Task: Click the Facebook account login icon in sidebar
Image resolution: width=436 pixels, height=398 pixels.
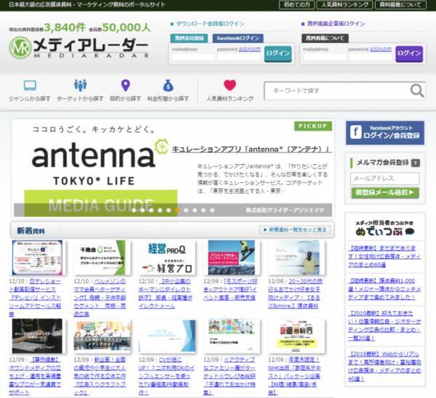Action: coord(356,132)
